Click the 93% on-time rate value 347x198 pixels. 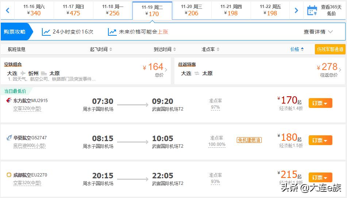[x=215, y=182]
